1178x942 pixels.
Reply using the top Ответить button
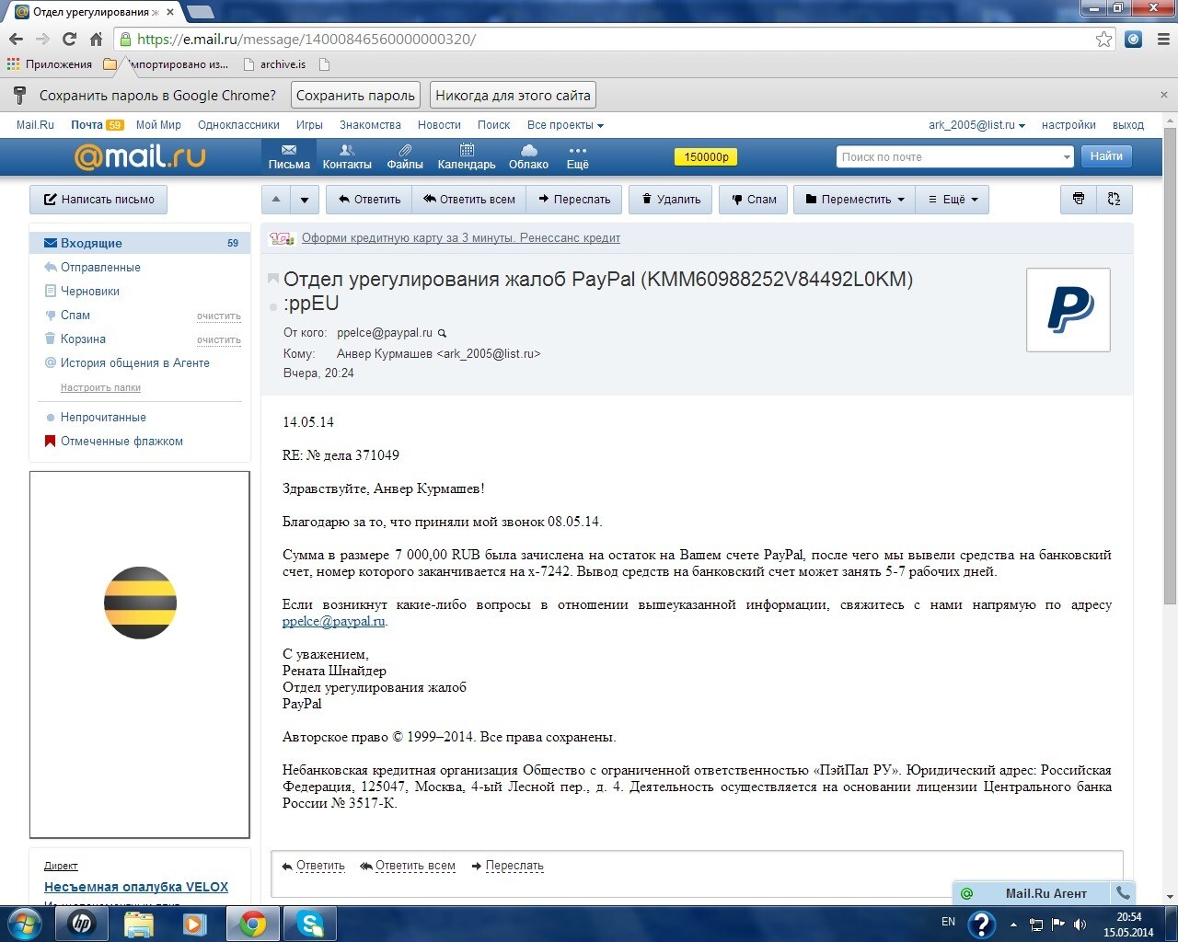(368, 199)
